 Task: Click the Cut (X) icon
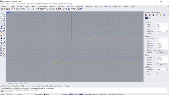[14, 9]
